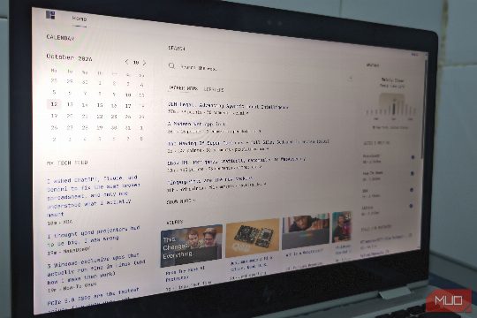This screenshot has height=318, width=477.
Task: Select day 13 in the calendar
Action: 70,104
